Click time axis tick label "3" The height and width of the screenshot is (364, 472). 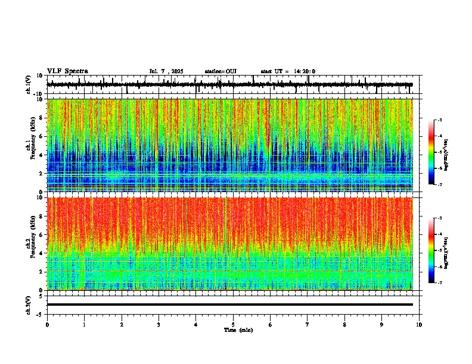159,325
